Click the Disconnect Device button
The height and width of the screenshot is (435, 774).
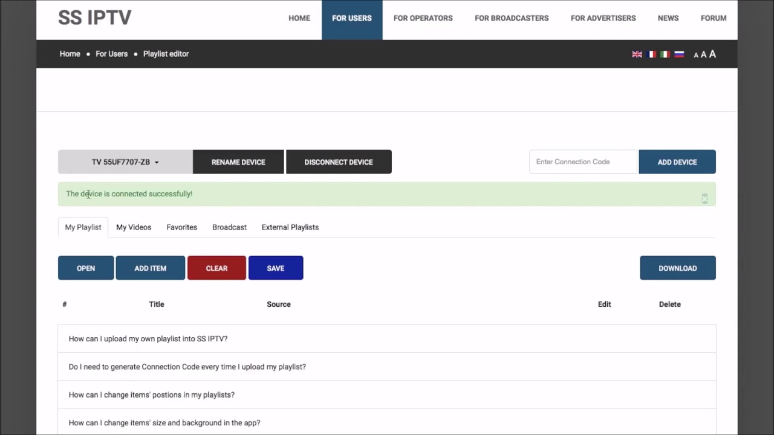[x=339, y=162]
